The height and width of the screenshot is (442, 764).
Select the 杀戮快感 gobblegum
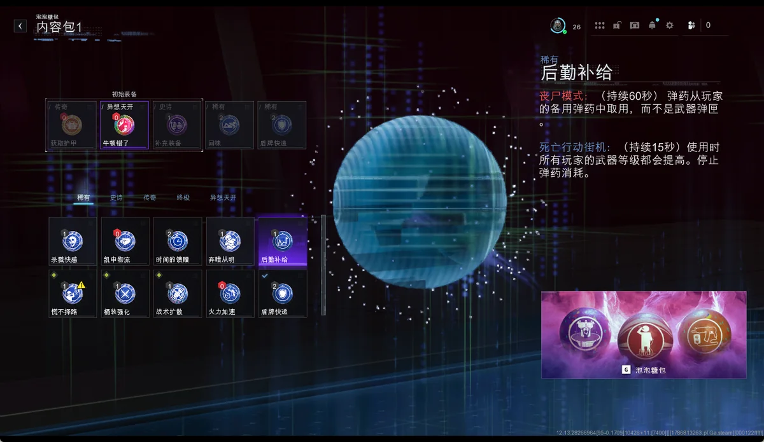click(x=73, y=242)
